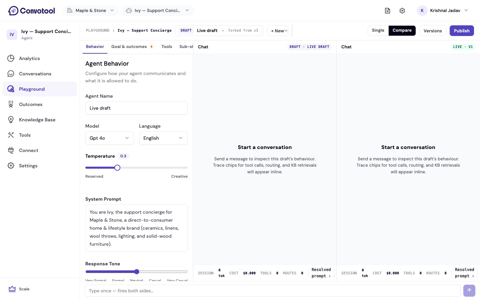The width and height of the screenshot is (480, 300).
Task: Open the + New dropdown
Action: 278,31
